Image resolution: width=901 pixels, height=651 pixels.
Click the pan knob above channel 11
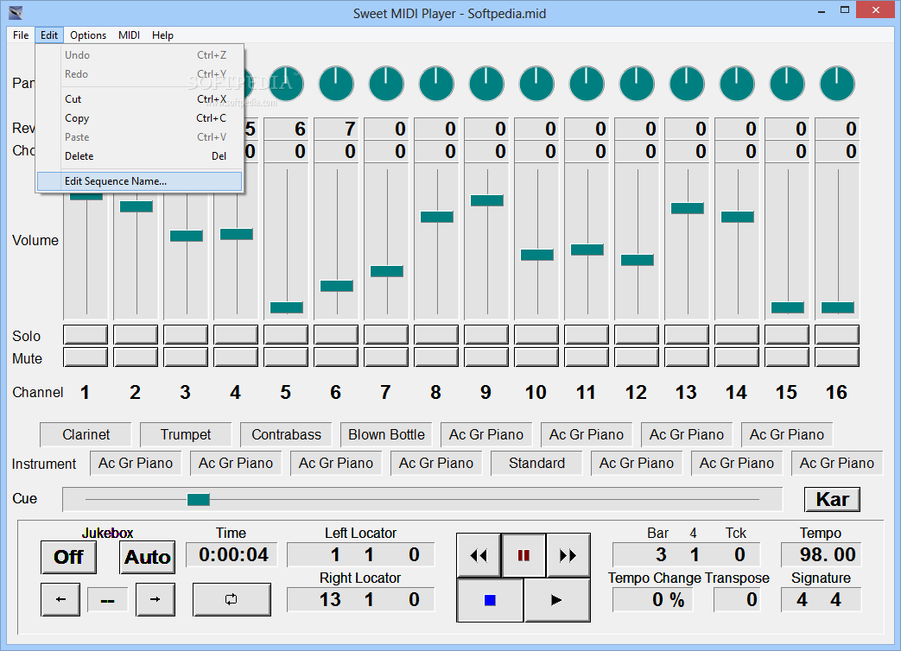click(x=586, y=84)
